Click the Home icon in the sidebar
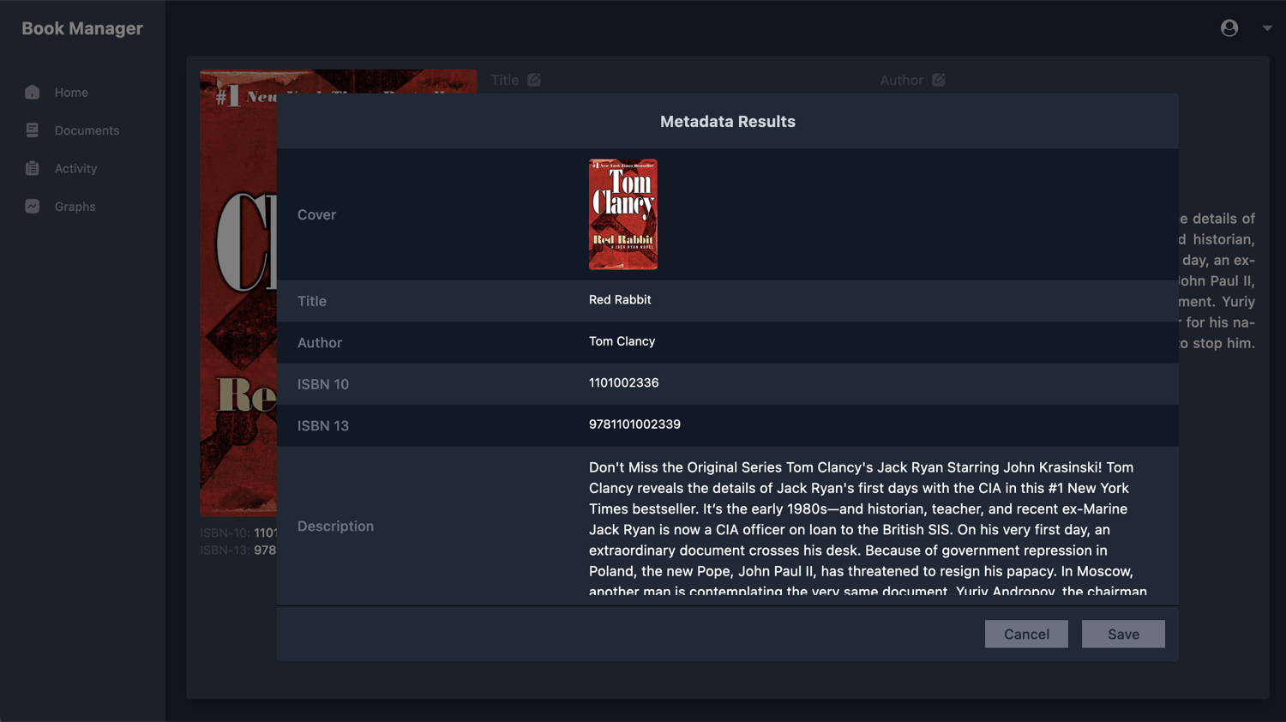 (x=33, y=93)
